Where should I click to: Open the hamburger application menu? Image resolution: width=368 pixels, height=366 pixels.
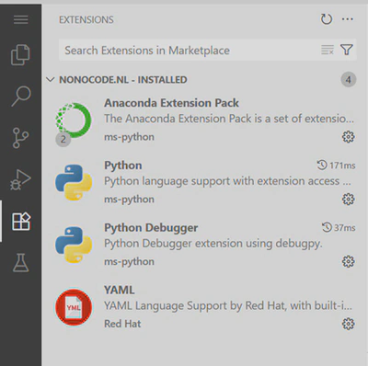coord(20,19)
